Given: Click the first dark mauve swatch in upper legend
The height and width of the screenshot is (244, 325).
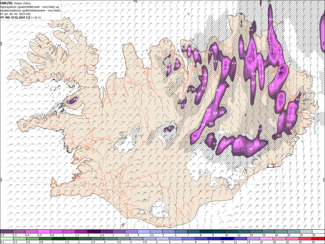Looking at the screenshot, I should coord(6,232).
